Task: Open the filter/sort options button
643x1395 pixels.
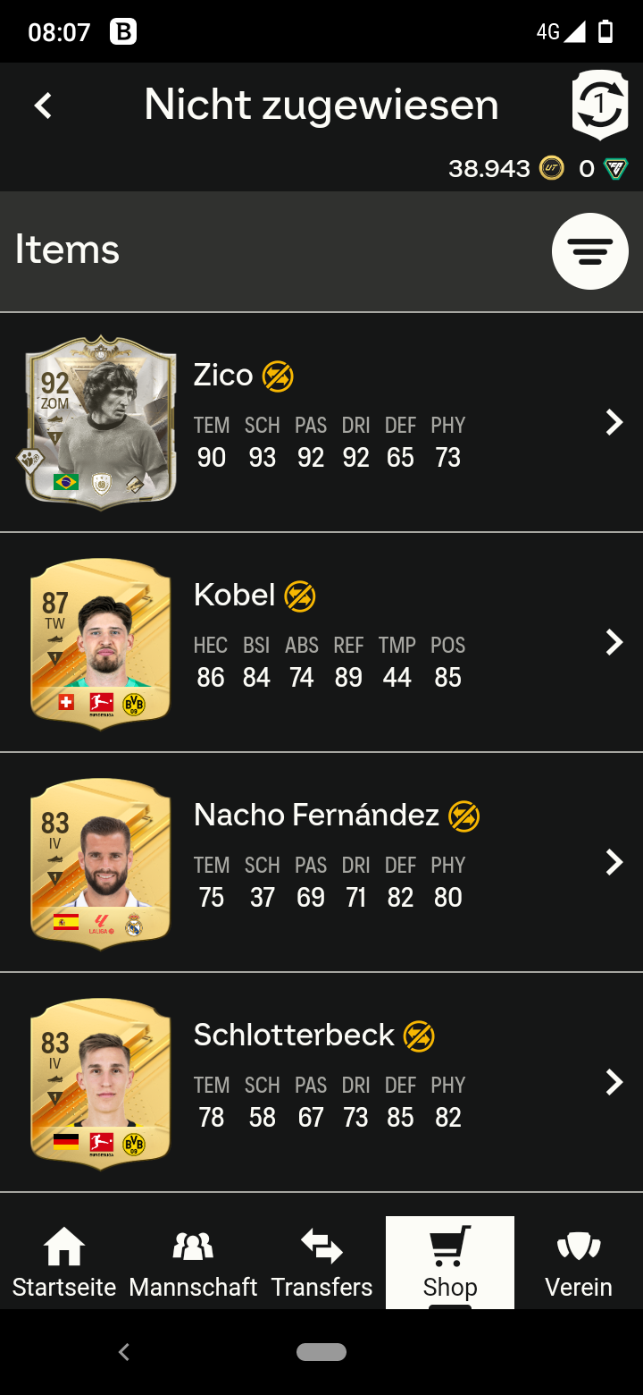Action: point(590,251)
